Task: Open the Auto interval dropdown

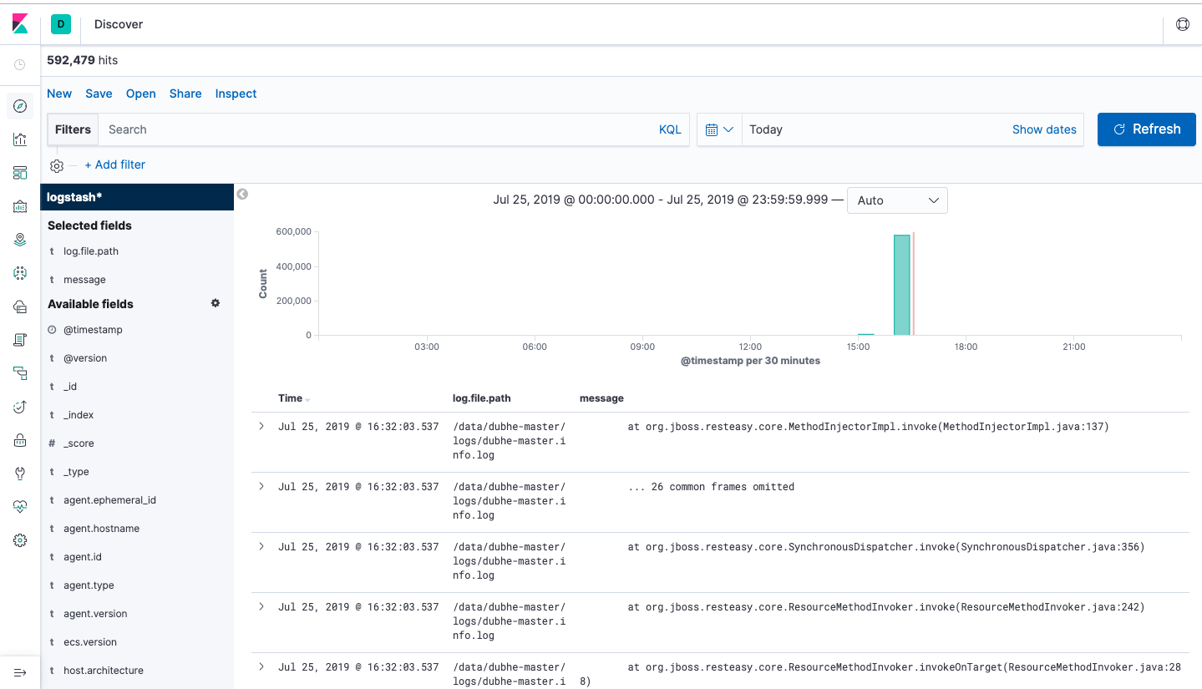Action: pyautogui.click(x=897, y=200)
